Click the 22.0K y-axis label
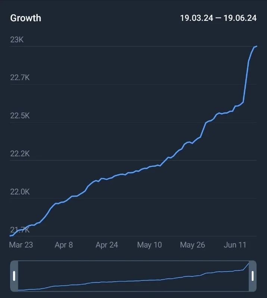The width and height of the screenshot is (267, 298). [20, 191]
